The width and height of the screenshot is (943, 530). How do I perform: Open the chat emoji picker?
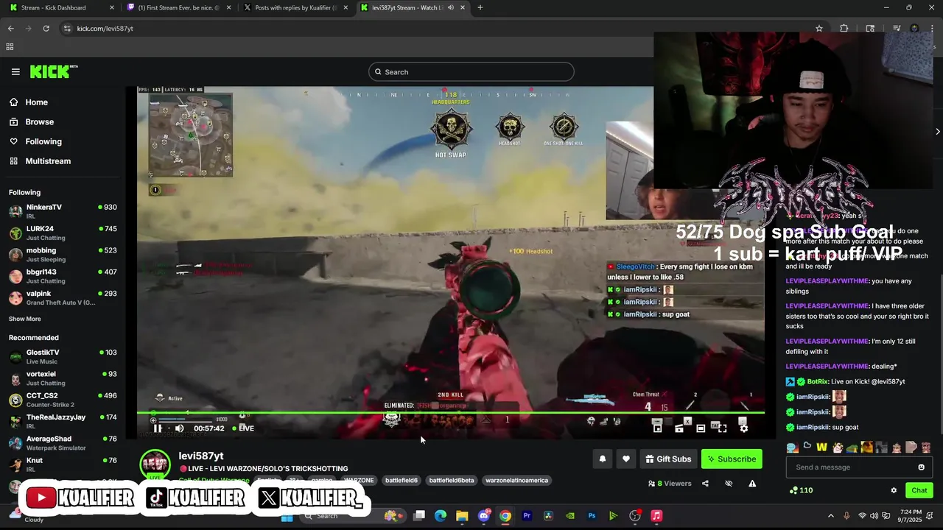(921, 467)
